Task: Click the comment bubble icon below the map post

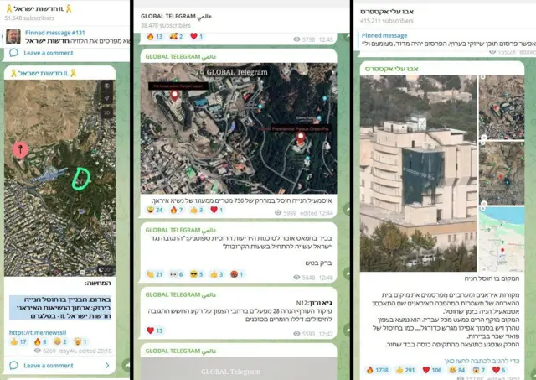Action: [13, 366]
